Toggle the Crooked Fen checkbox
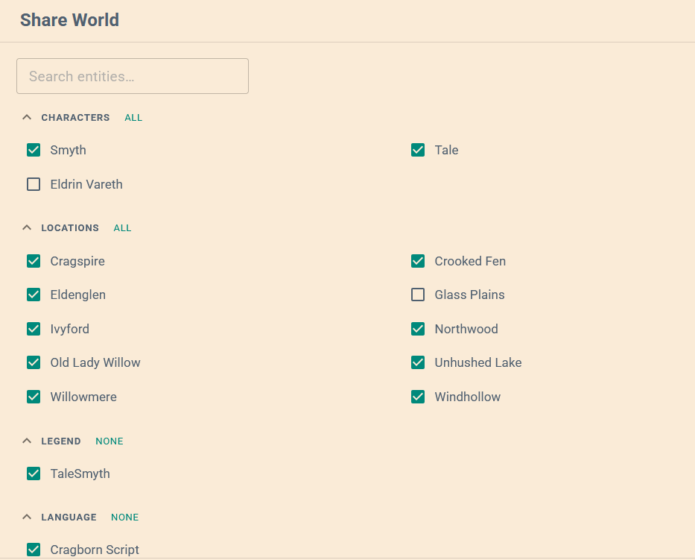695x560 pixels. (x=418, y=261)
